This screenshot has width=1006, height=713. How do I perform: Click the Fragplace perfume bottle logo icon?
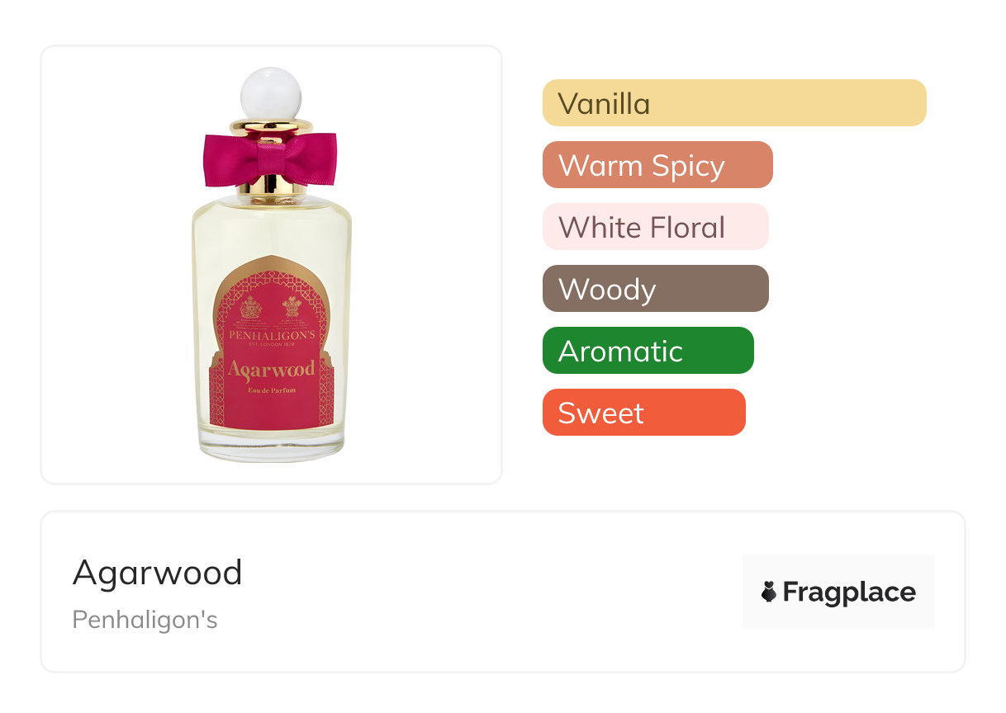pyautogui.click(x=769, y=592)
